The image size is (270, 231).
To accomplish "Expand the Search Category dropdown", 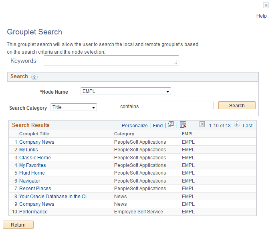I will coord(74,107).
